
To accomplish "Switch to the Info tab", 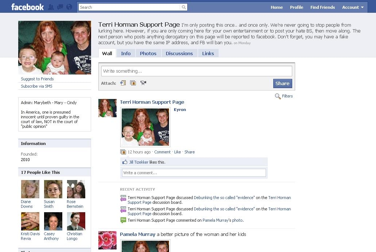I will tap(126, 53).
